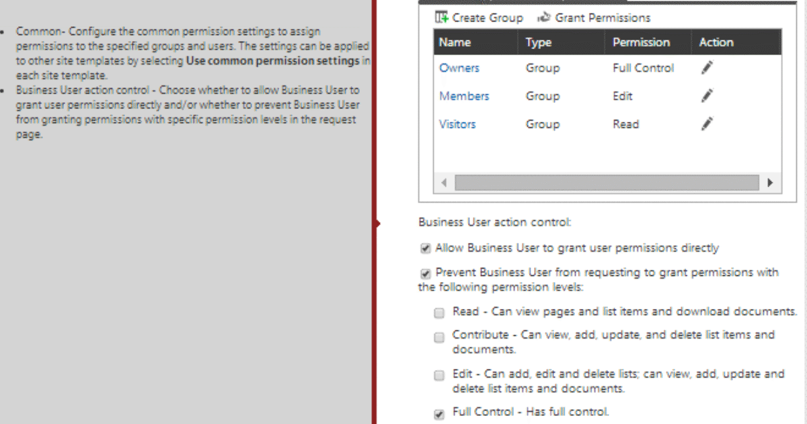Click the left scroll arrow below the table
The image size is (807, 424).
443,182
